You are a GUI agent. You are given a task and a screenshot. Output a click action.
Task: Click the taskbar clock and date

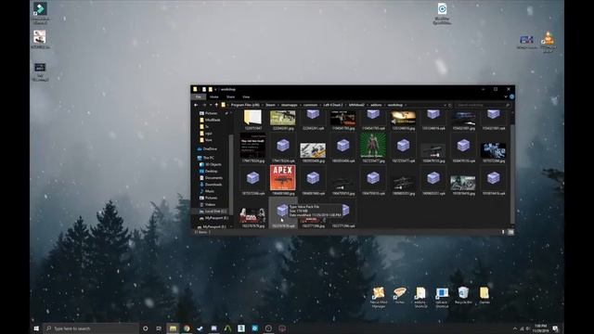tap(540, 328)
